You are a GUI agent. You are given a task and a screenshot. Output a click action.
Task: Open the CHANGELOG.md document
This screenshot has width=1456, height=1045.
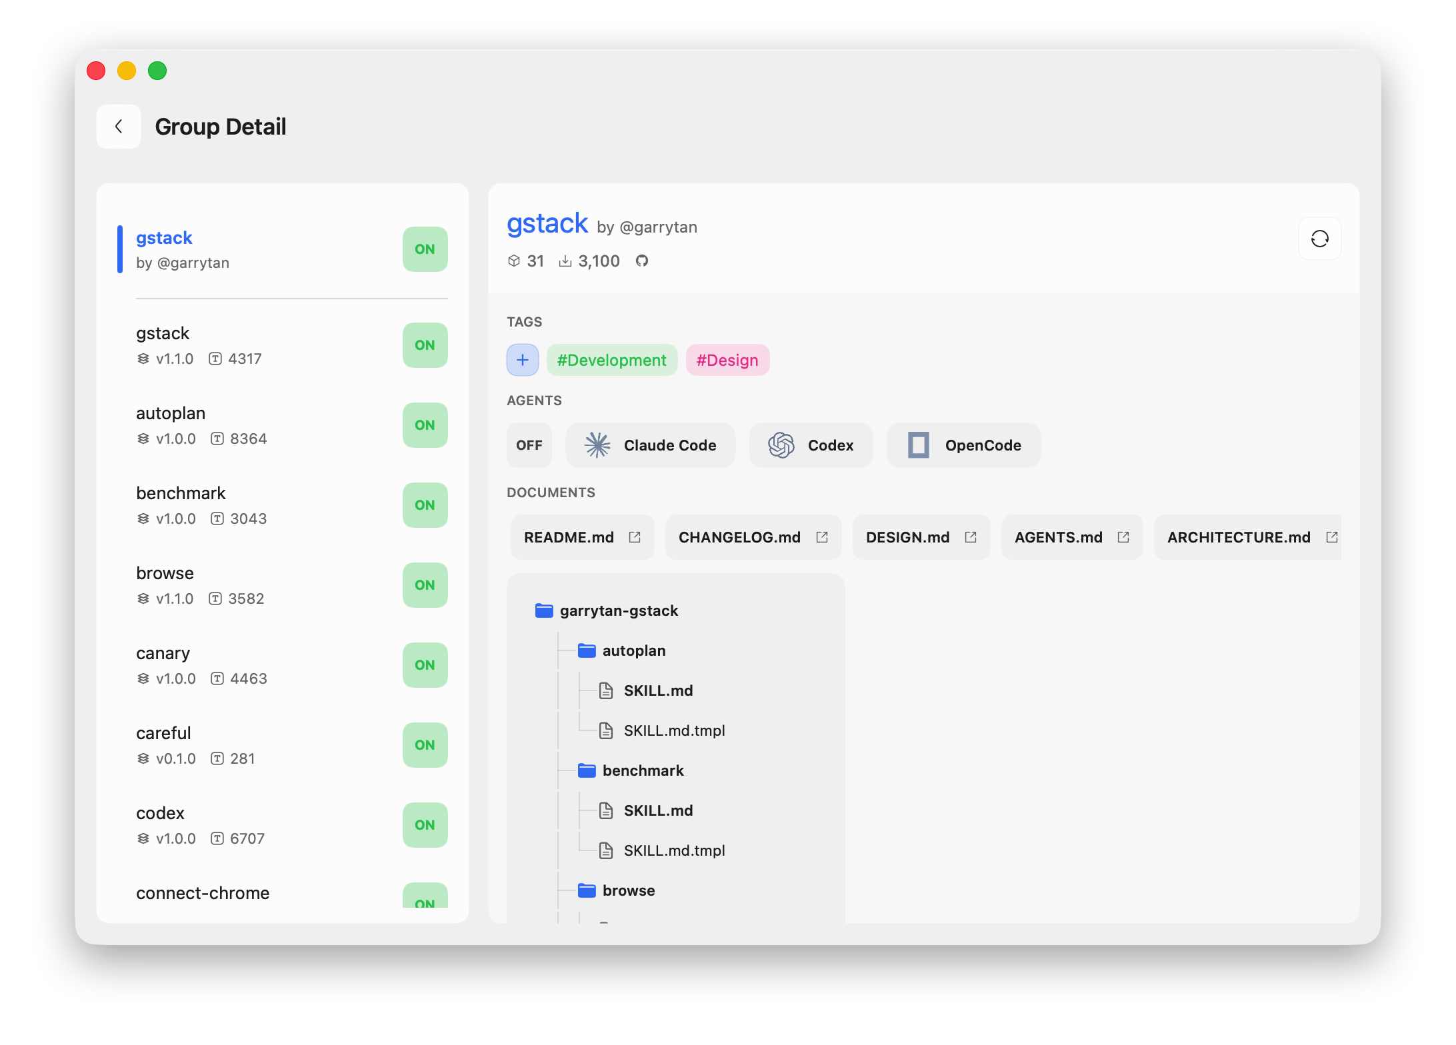[x=739, y=537]
